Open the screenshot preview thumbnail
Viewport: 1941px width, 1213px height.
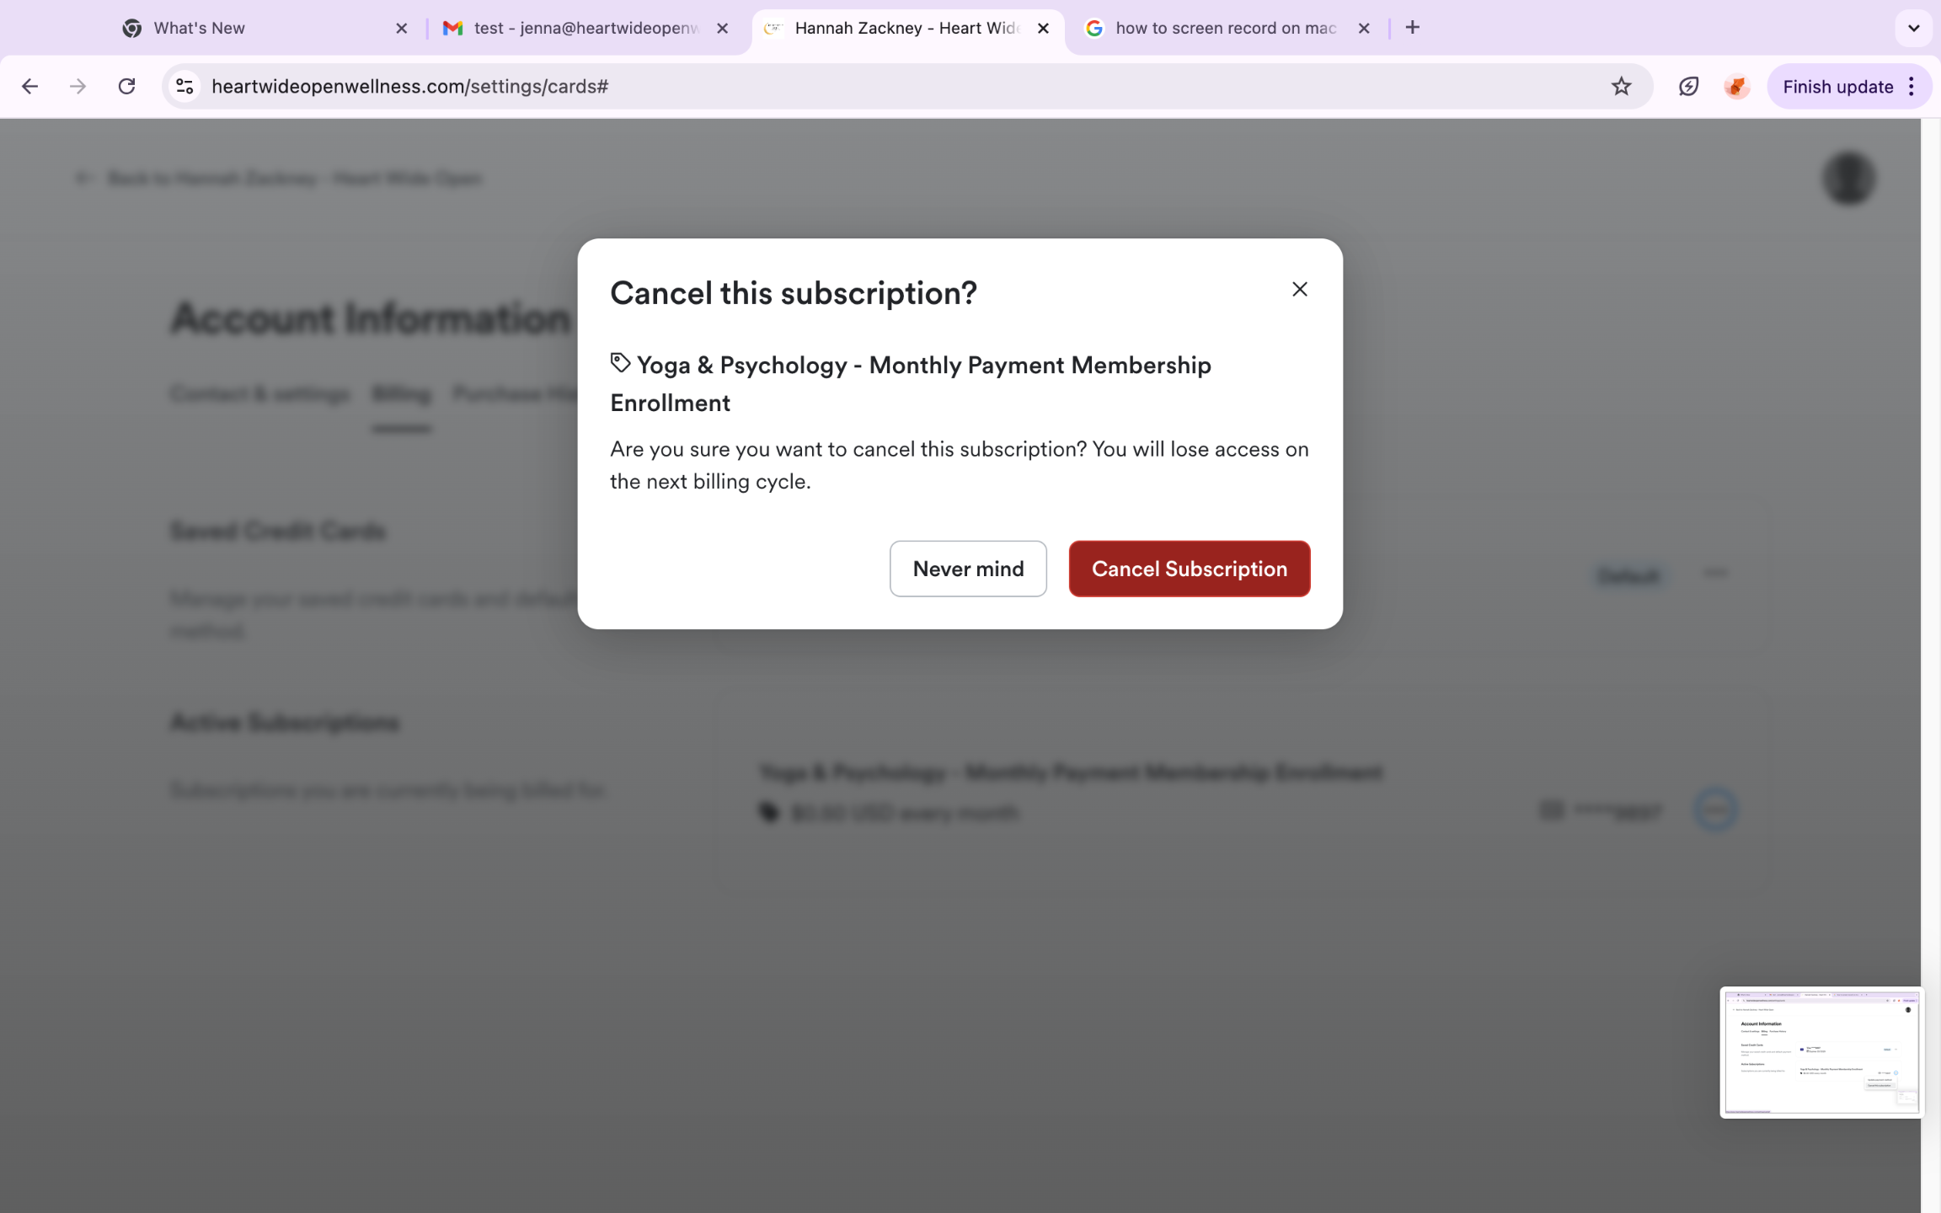tap(1821, 1052)
